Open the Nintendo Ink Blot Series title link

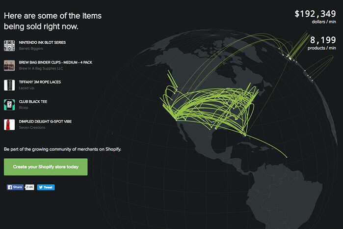[x=42, y=43]
